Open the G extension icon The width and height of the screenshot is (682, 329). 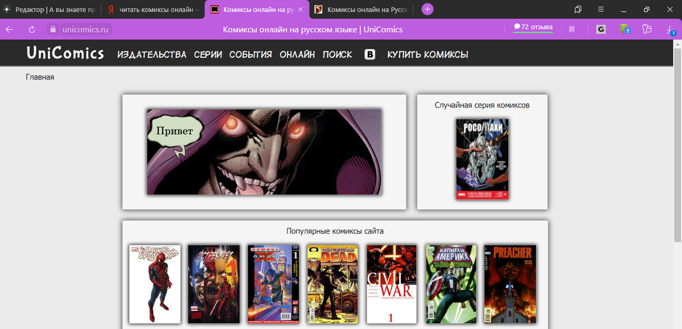tap(601, 29)
